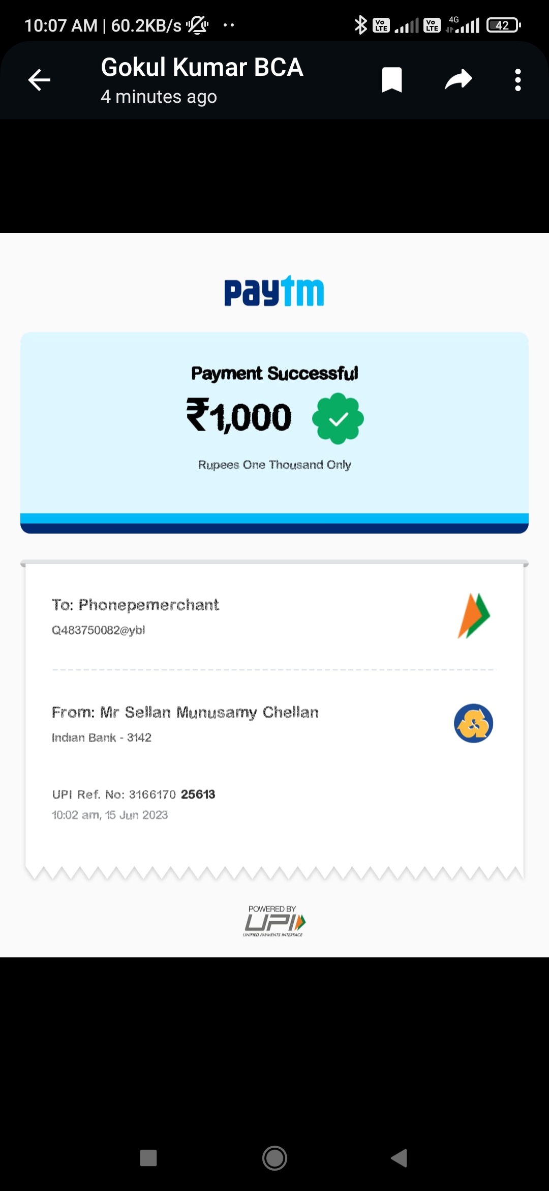The width and height of the screenshot is (549, 1191).
Task: Tap the Android back triangle button
Action: pyautogui.click(x=400, y=1158)
